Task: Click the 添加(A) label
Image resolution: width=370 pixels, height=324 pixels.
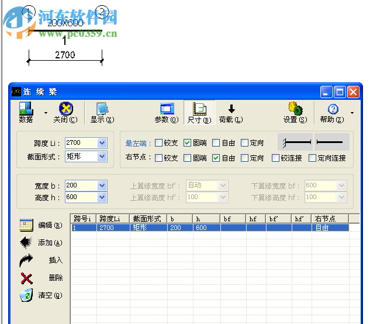Action: (50, 243)
